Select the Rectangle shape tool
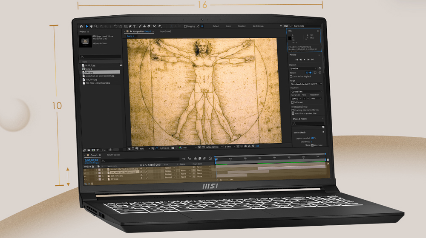Screen dimensions: 426x238 pyautogui.click(x=126, y=26)
